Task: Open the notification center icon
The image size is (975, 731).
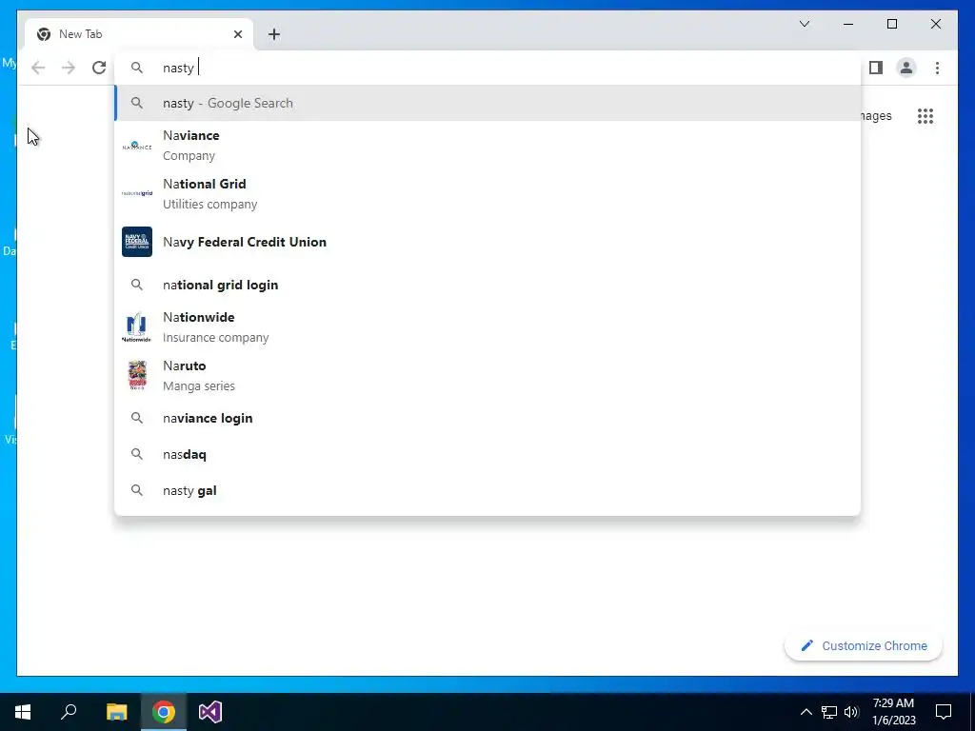Action: point(944,712)
